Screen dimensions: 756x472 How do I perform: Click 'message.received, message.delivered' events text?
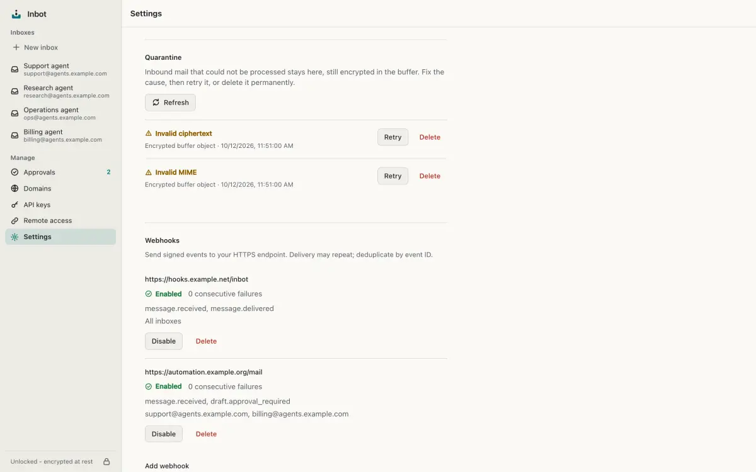209,308
